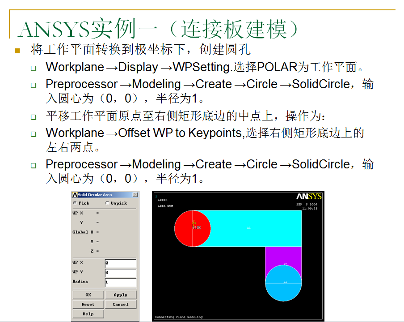Click the "左右两点。" text
Screen dimensions: 404x322
click(73, 147)
